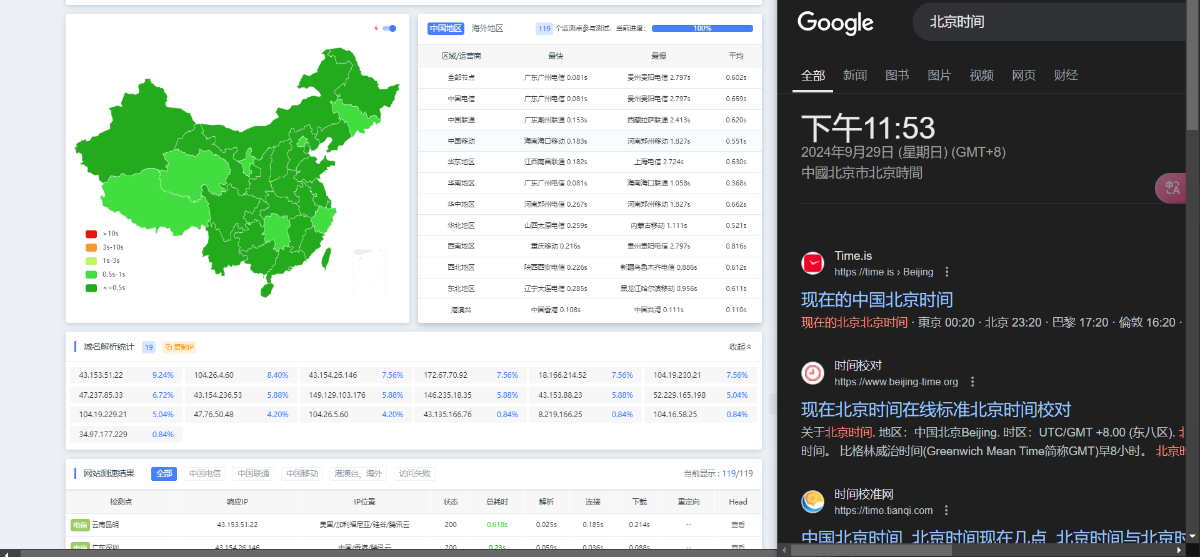Click the green 0.5s-1s legend swatch

click(x=91, y=274)
